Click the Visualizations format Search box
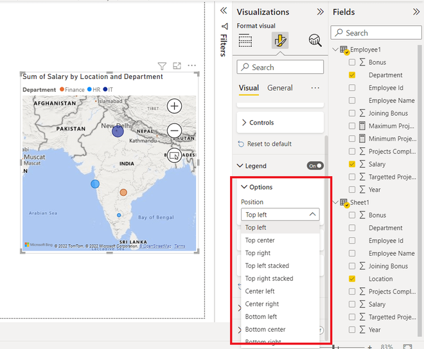 point(280,67)
